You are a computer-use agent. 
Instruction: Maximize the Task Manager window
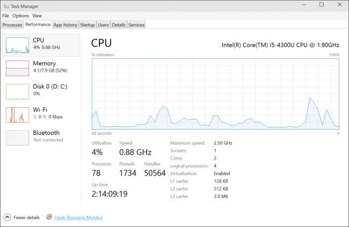coord(322,5)
